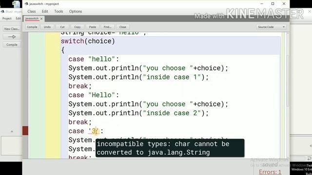Image resolution: width=312 pixels, height=175 pixels.
Task: Open Edit menu in BlueJ main window
Action: click(18, 18)
